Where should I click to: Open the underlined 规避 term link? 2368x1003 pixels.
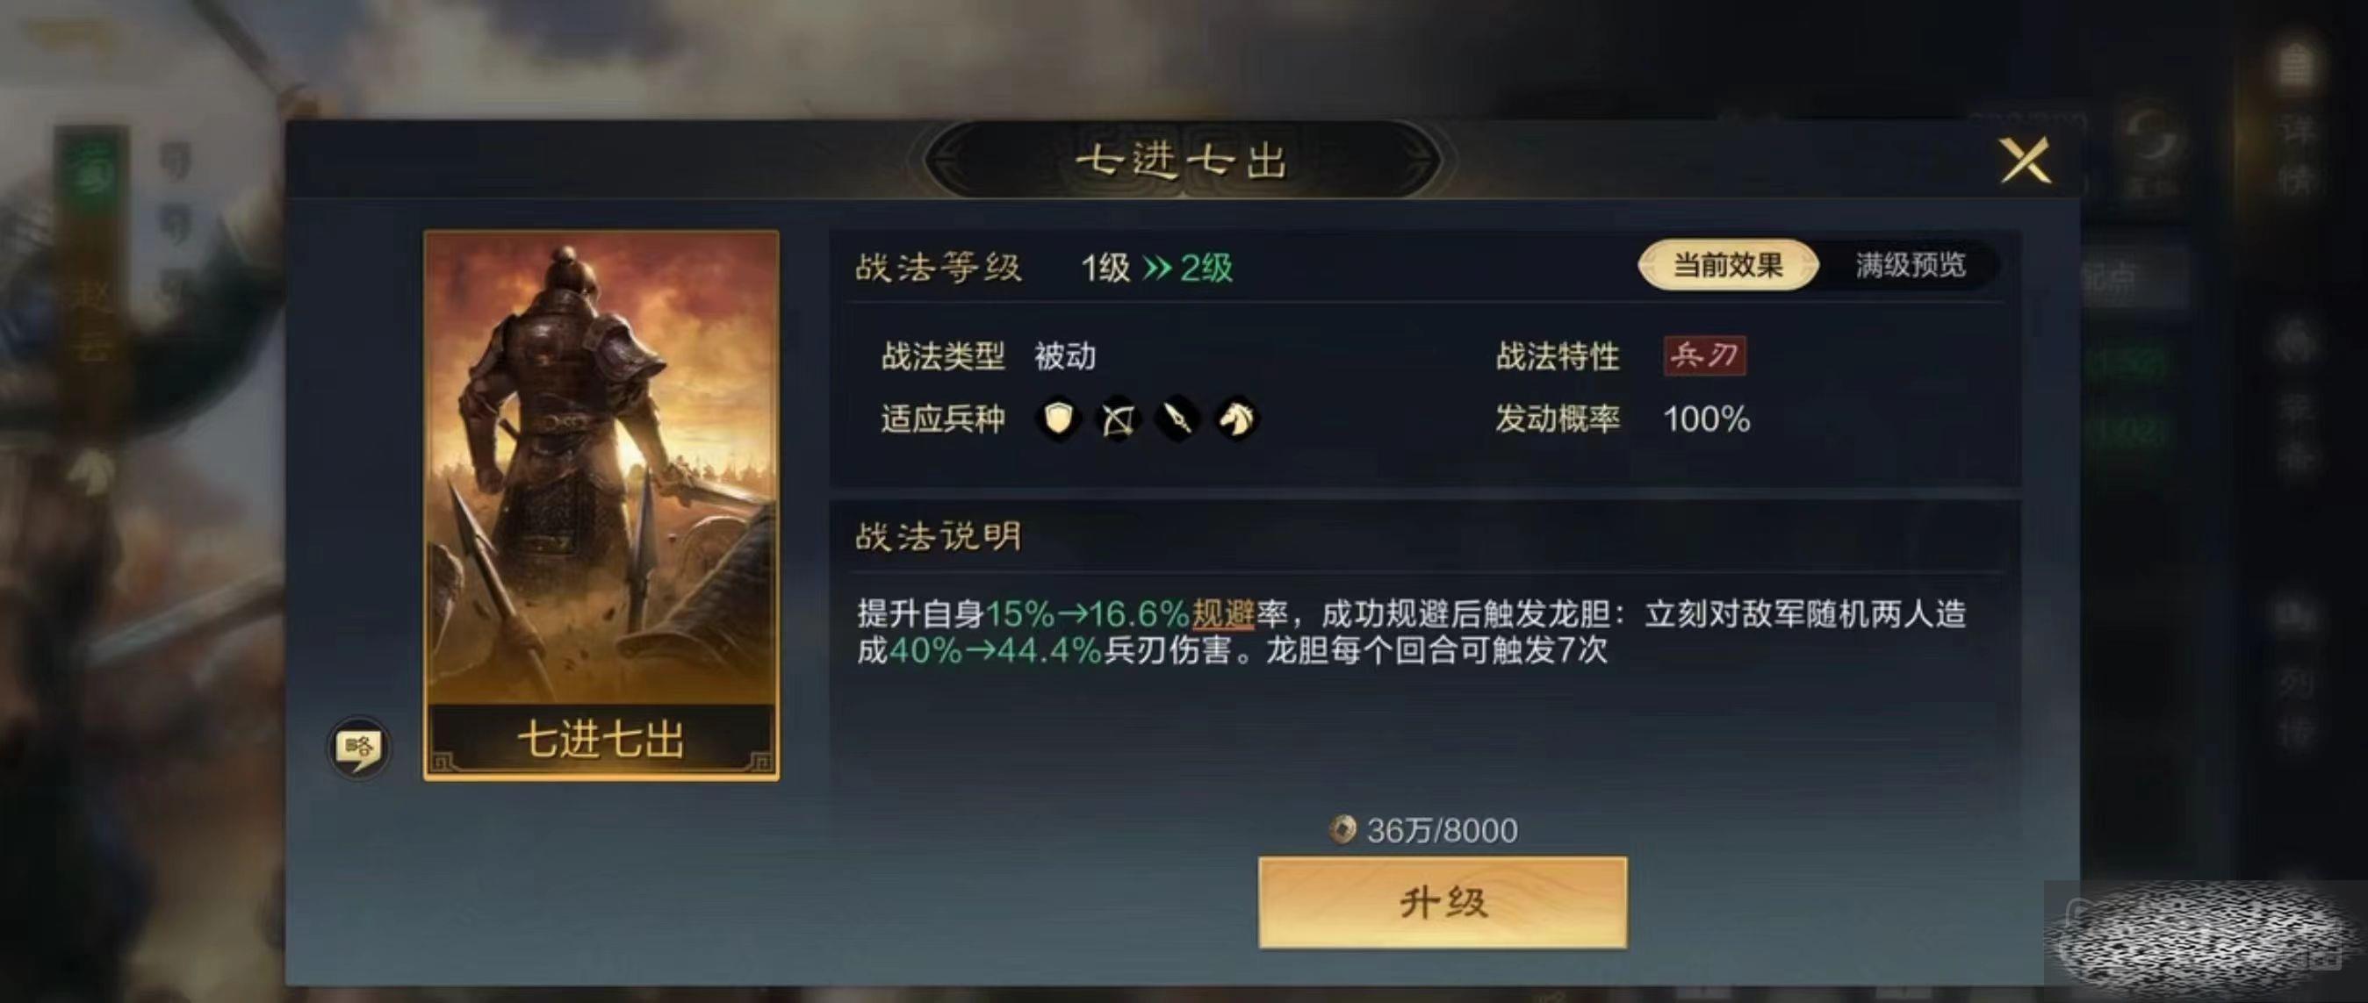point(1224,613)
